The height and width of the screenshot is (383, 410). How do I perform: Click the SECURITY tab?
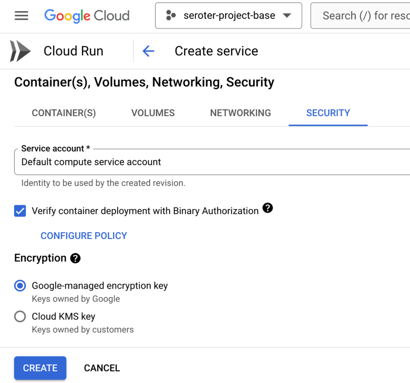328,113
